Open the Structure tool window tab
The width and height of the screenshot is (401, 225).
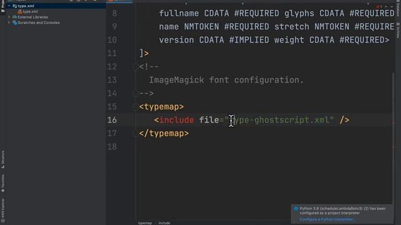3,159
